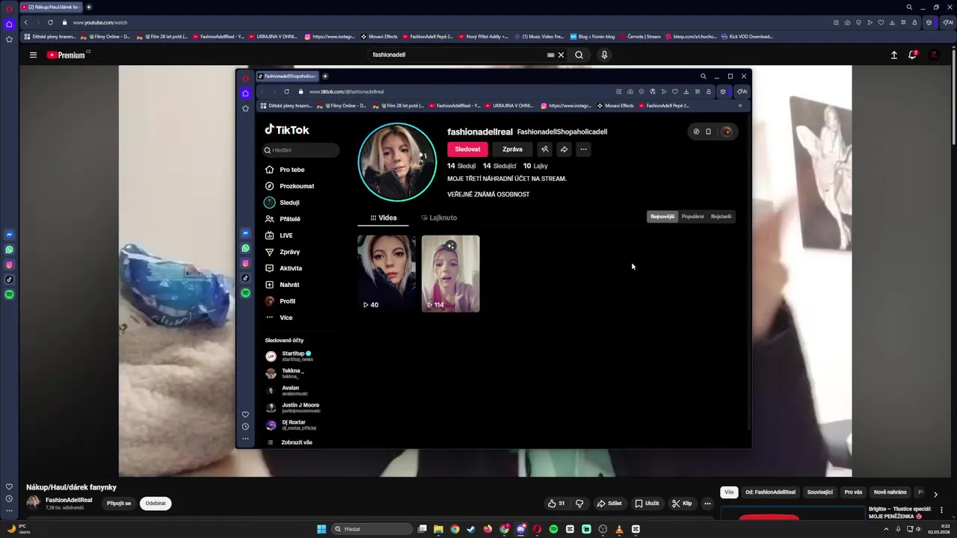Open TikTok video with 114 views
The width and height of the screenshot is (957, 538).
(x=451, y=273)
